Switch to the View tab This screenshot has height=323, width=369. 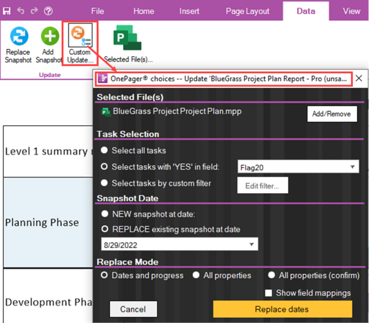click(351, 11)
